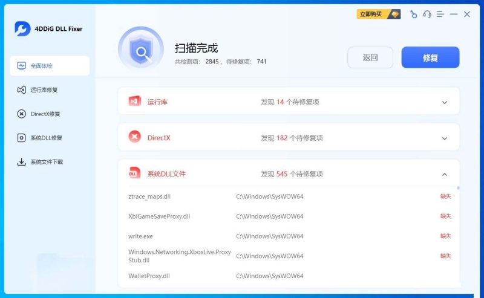Screen dimensions: 484x298
Task: Select DirectX修复 in sidebar
Action: 50,114
